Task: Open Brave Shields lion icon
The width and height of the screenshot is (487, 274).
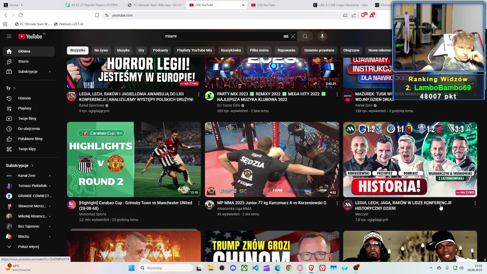Action: point(363,15)
